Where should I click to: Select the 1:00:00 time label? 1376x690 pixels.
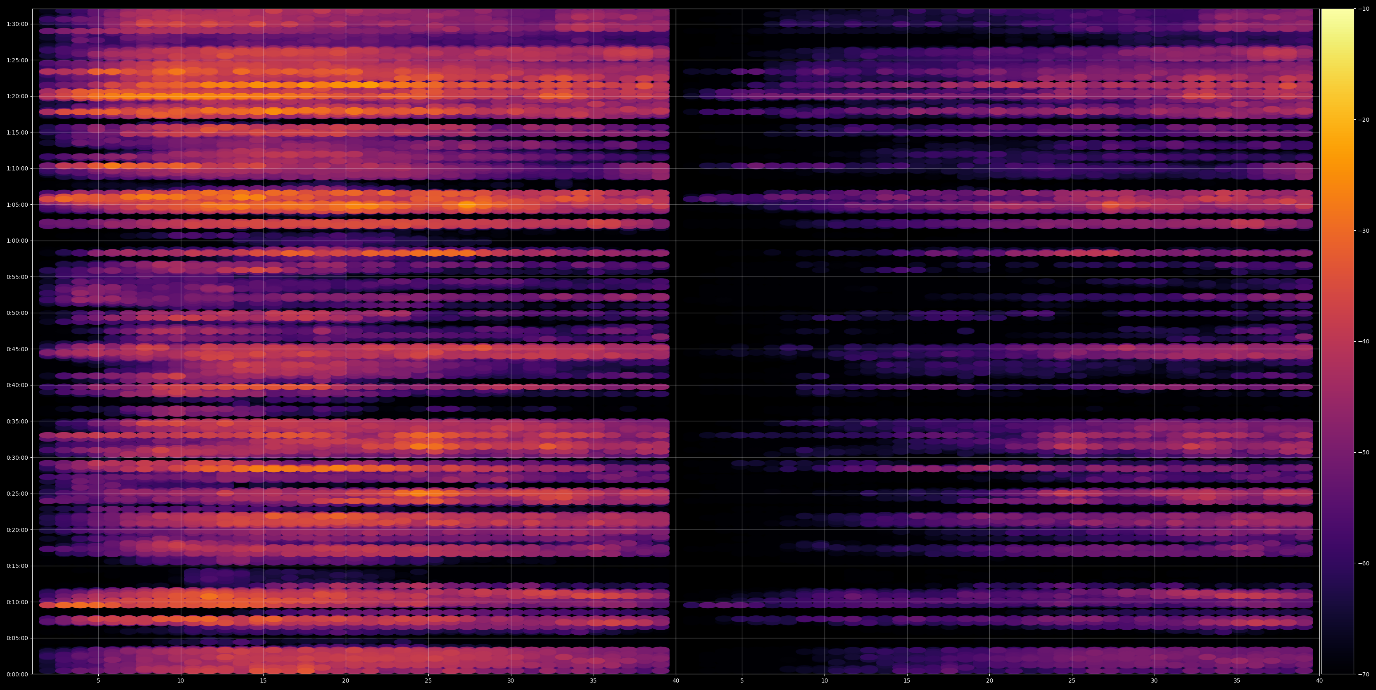pyautogui.click(x=18, y=241)
